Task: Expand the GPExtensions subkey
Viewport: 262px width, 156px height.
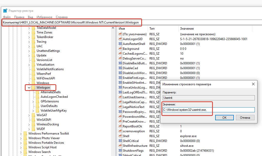Action: (33, 101)
